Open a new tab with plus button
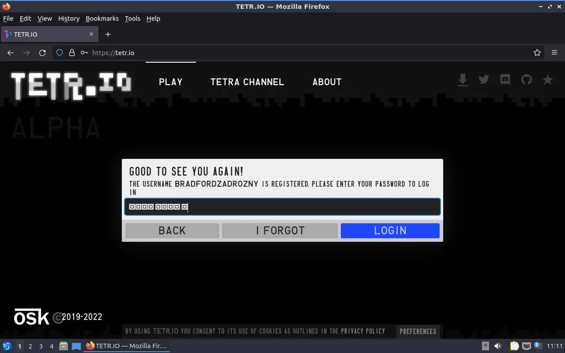565x353 pixels. 108,34
